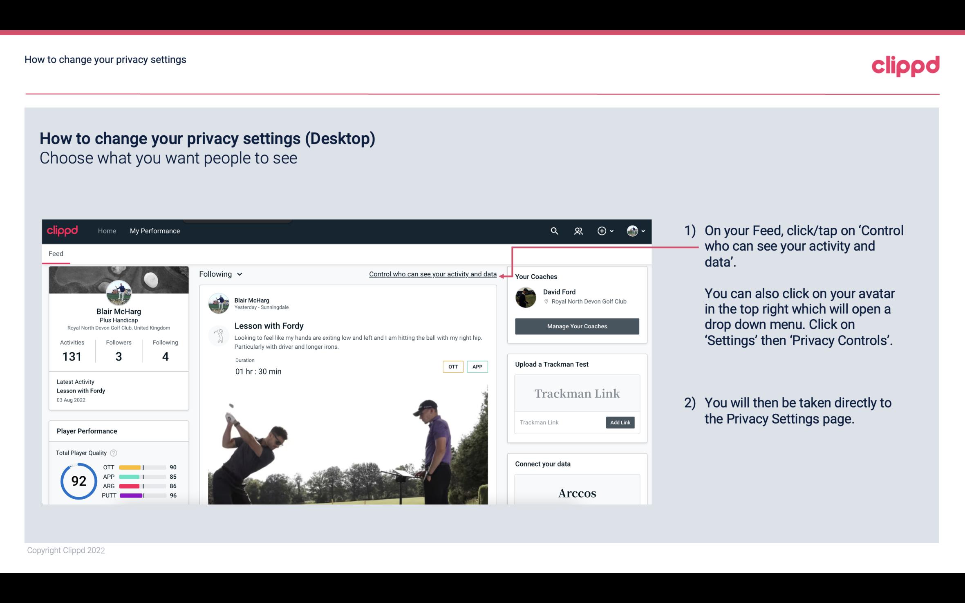The width and height of the screenshot is (965, 603).
Task: Expand the Following dropdown on the feed
Action: point(219,274)
